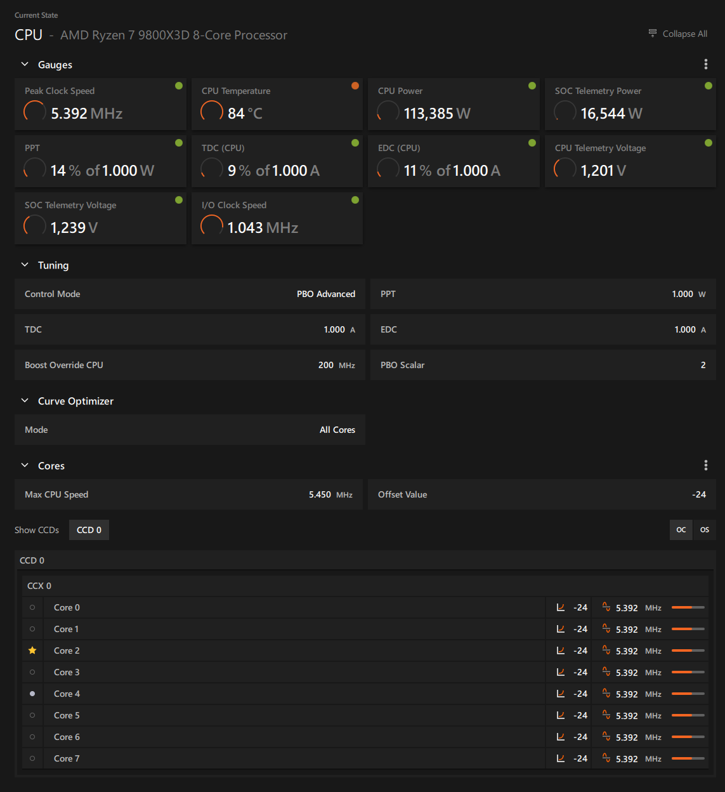Click the CCX 0 group header

365,586
